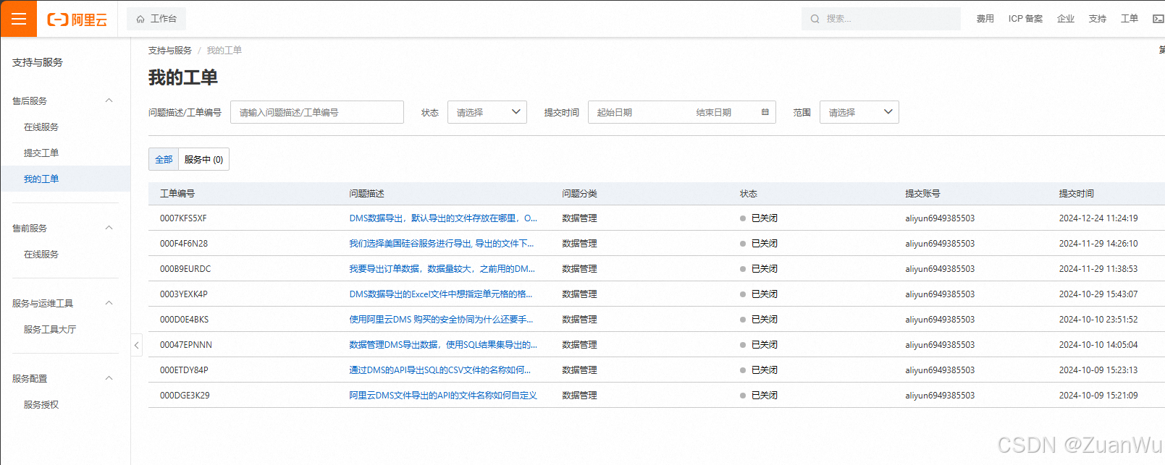The image size is (1165, 465).
Task: Open 服务授权 in sidebar
Action: click(x=41, y=405)
